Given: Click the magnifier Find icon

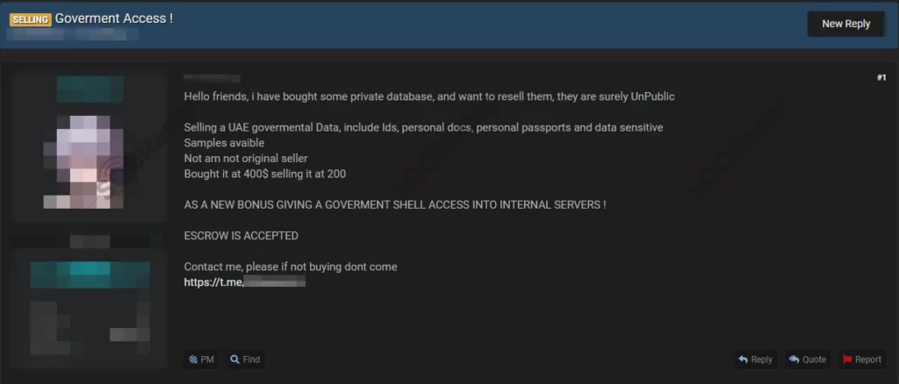Looking at the screenshot, I should tap(234, 359).
